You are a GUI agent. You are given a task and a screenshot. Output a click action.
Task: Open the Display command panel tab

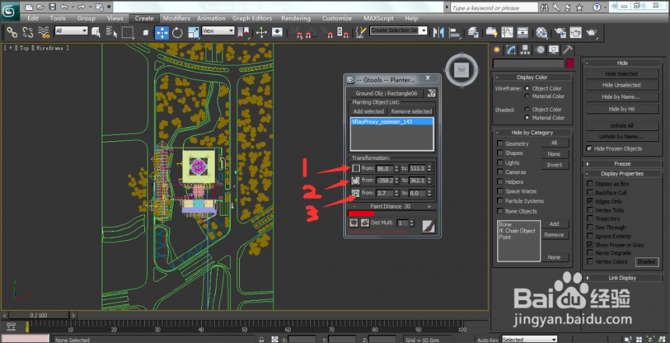[553, 50]
